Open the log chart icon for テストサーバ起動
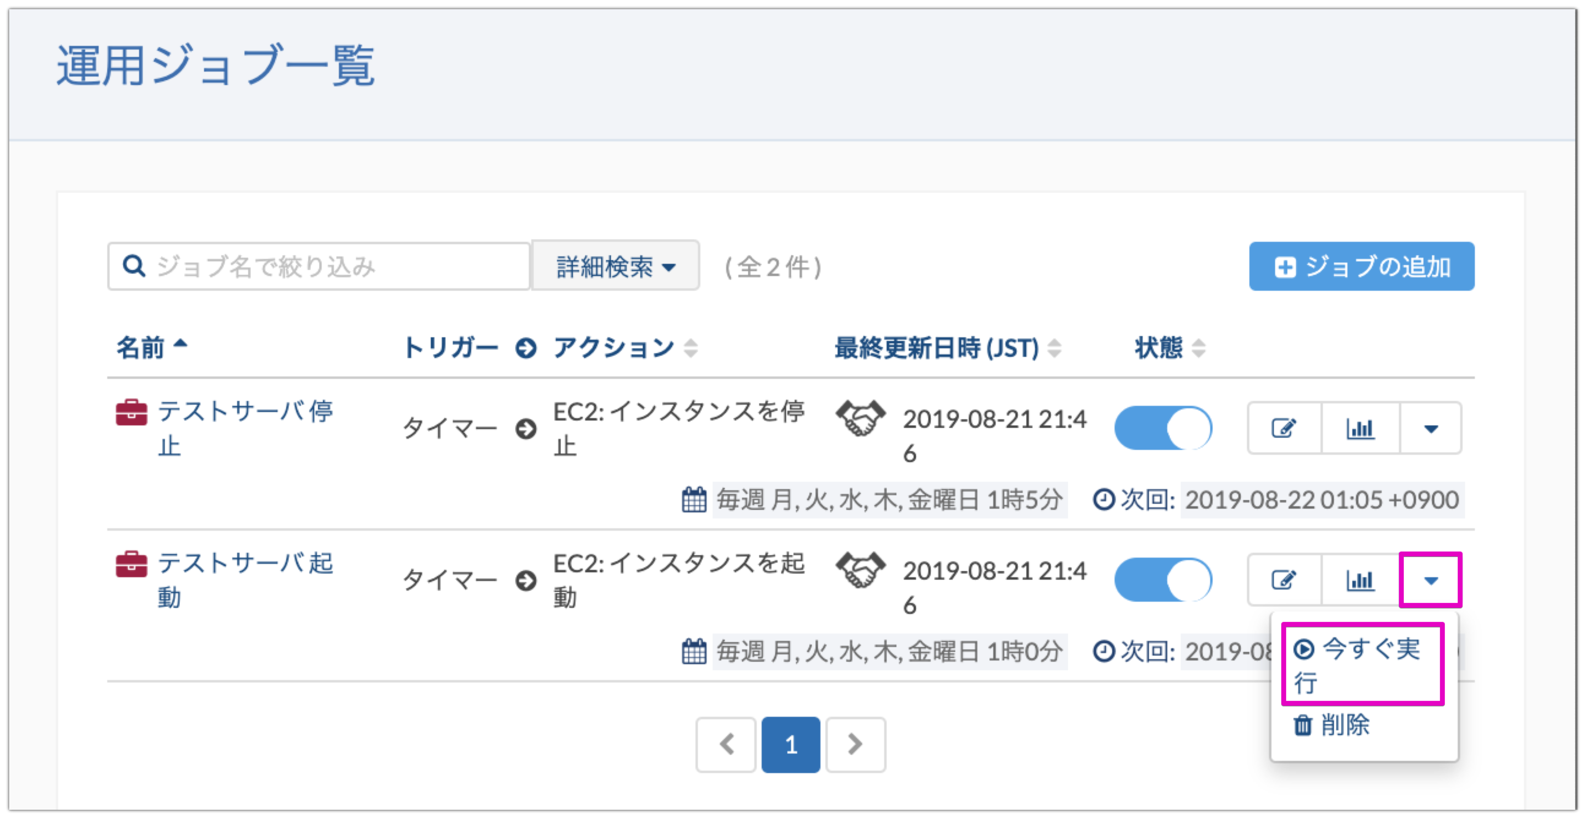 point(1360,580)
